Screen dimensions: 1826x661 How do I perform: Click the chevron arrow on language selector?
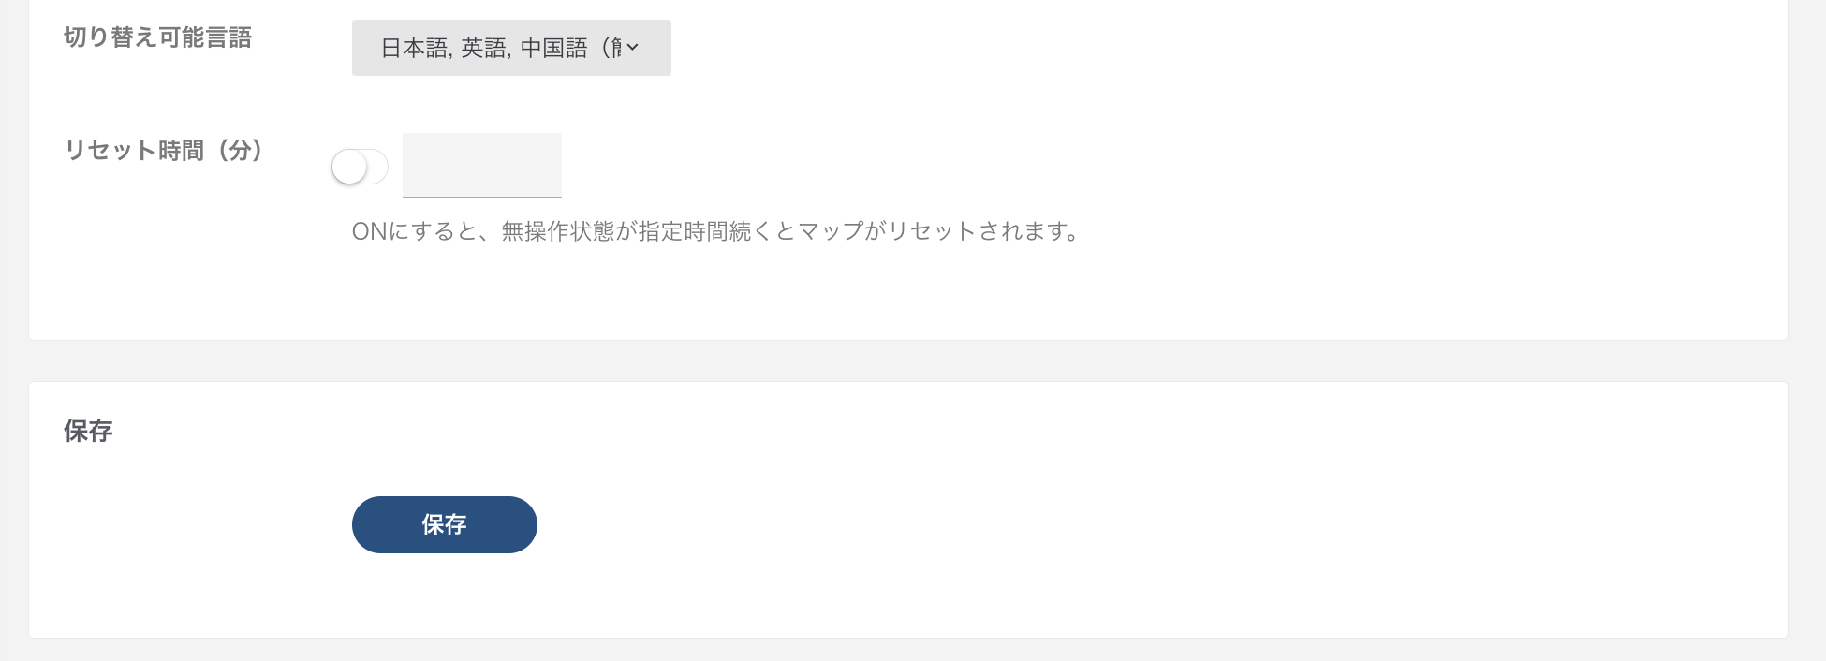[633, 47]
